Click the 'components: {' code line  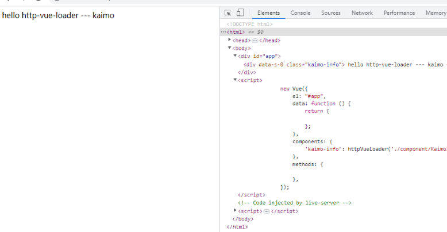(312, 141)
